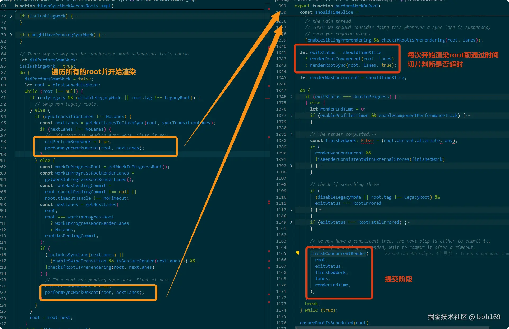Expand fold chevron at line 1077

(291, 116)
